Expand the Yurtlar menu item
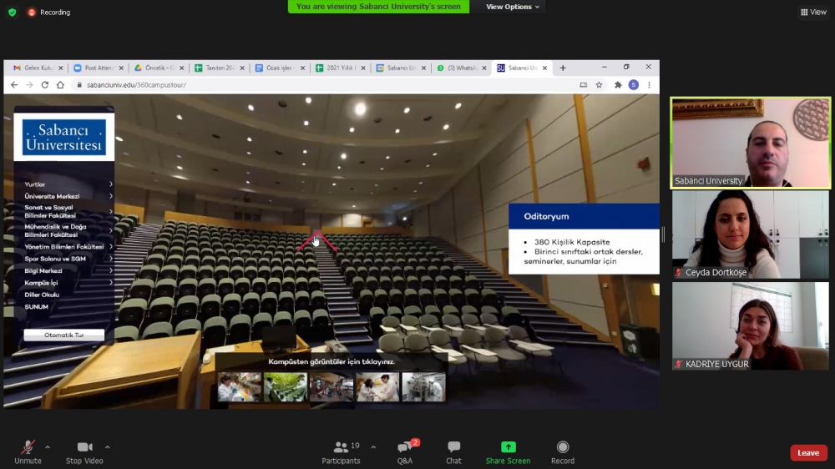 pos(68,184)
